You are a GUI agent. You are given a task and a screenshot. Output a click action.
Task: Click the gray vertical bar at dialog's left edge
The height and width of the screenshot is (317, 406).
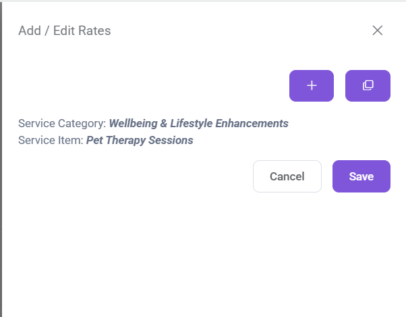1,158
